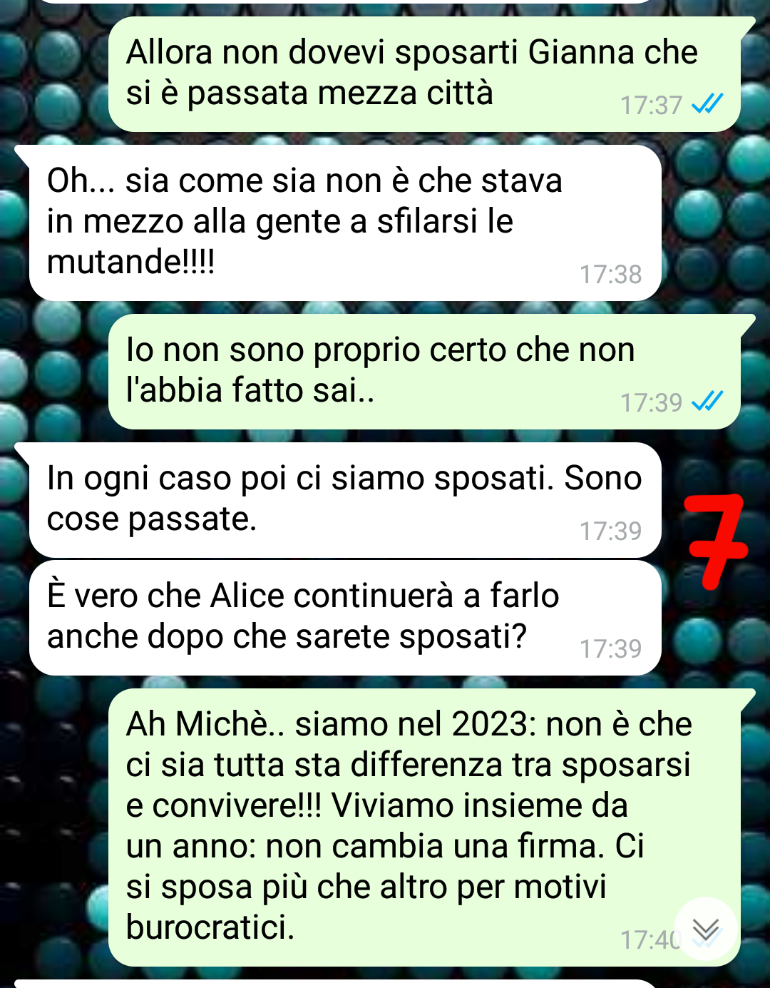The height and width of the screenshot is (988, 770).
Task: Select the message starting 'Allora non dovevi sposarti'
Action: click(x=424, y=74)
